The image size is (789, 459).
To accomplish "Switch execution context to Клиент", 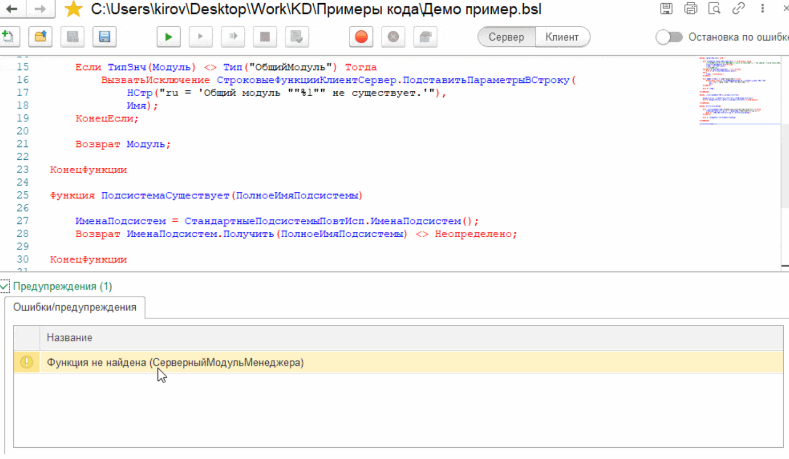I will click(x=562, y=37).
